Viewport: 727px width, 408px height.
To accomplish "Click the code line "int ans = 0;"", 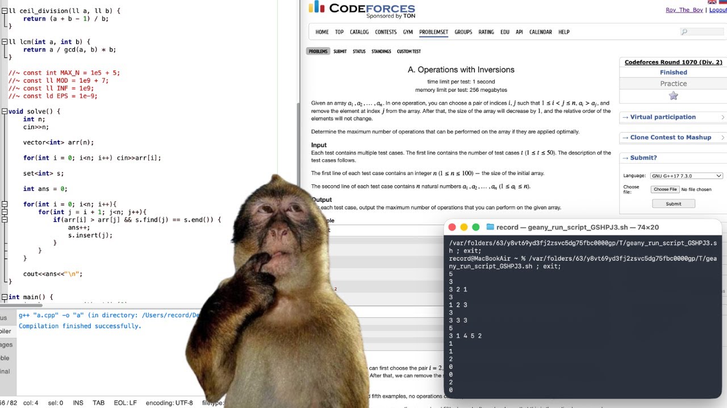I will [x=45, y=189].
